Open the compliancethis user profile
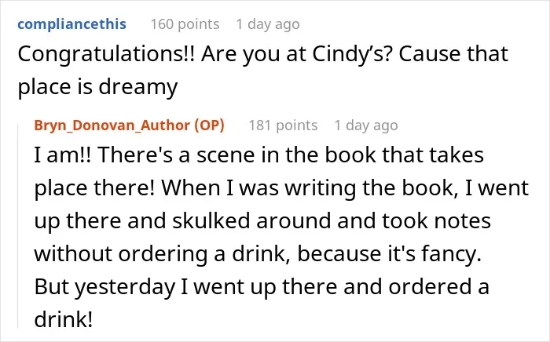 click(71, 24)
